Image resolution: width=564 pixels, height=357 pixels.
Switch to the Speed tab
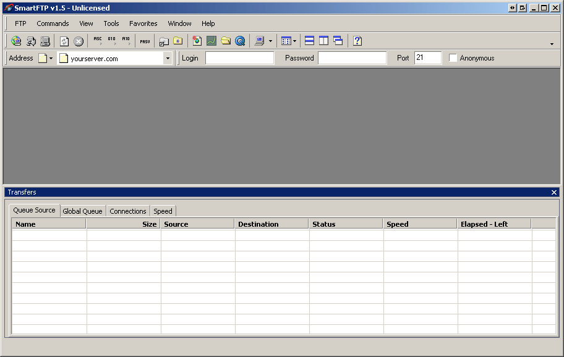[163, 211]
